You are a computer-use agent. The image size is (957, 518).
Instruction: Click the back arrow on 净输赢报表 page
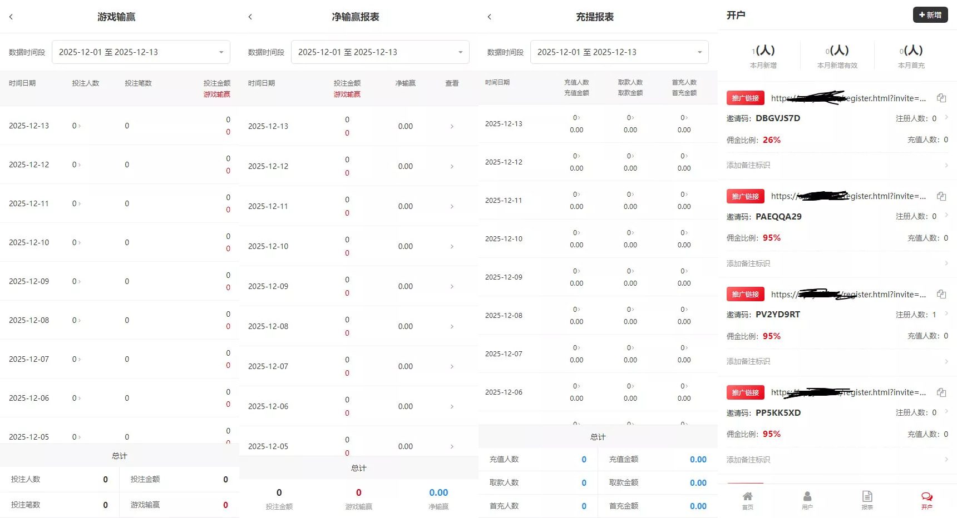coord(250,17)
